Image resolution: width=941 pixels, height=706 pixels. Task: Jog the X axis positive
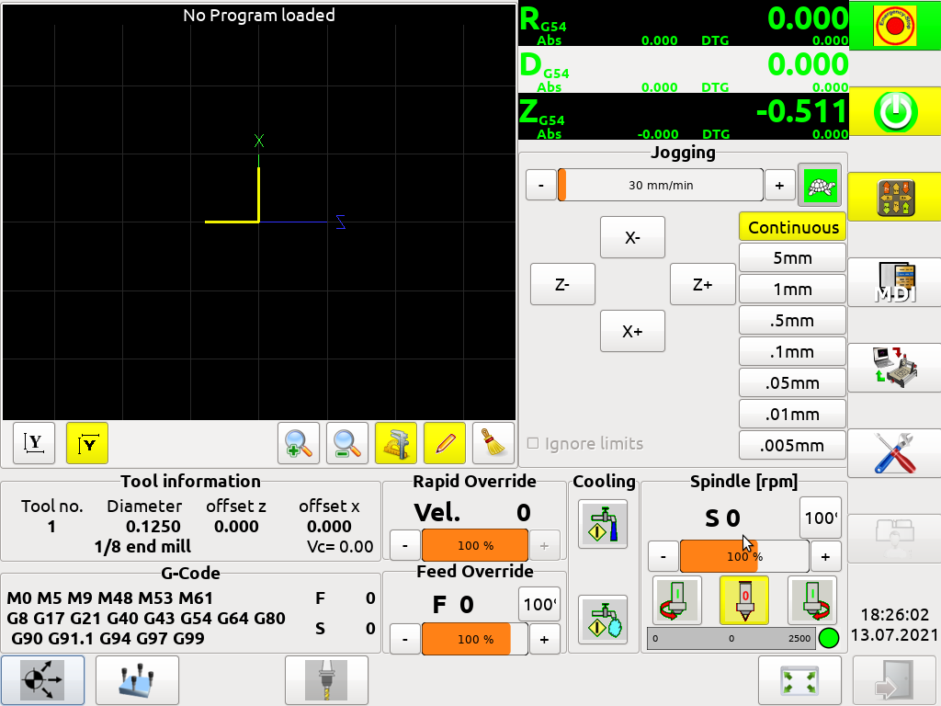[632, 331]
